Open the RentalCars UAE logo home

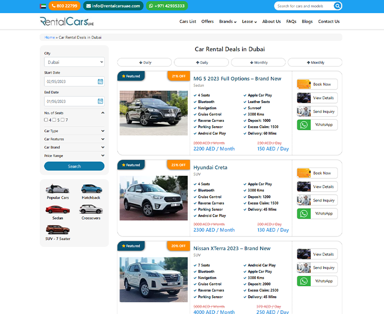[x=67, y=21]
